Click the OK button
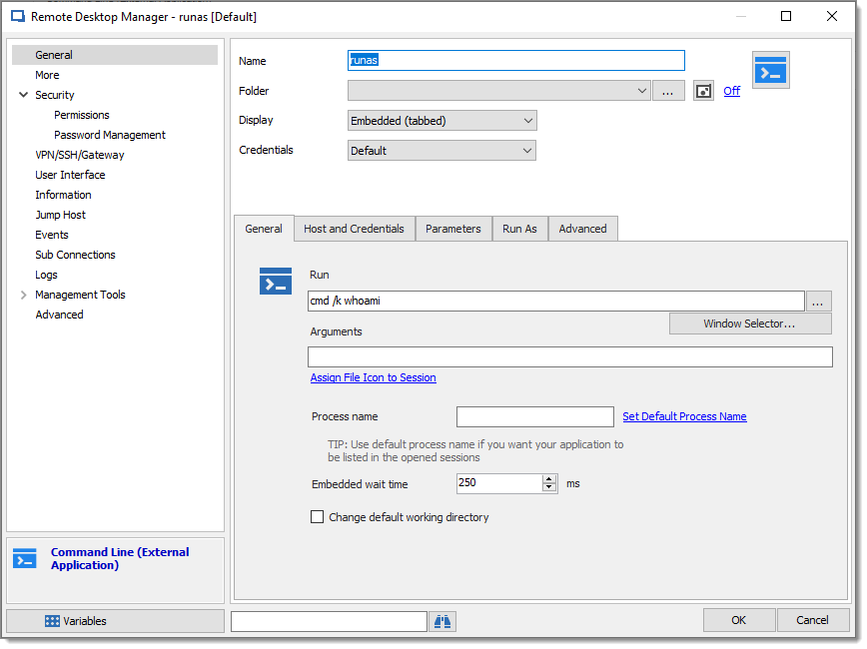The height and width of the screenshot is (649, 867). [x=739, y=620]
